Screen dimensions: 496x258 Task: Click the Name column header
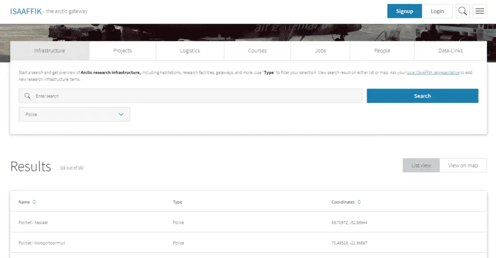(24, 202)
